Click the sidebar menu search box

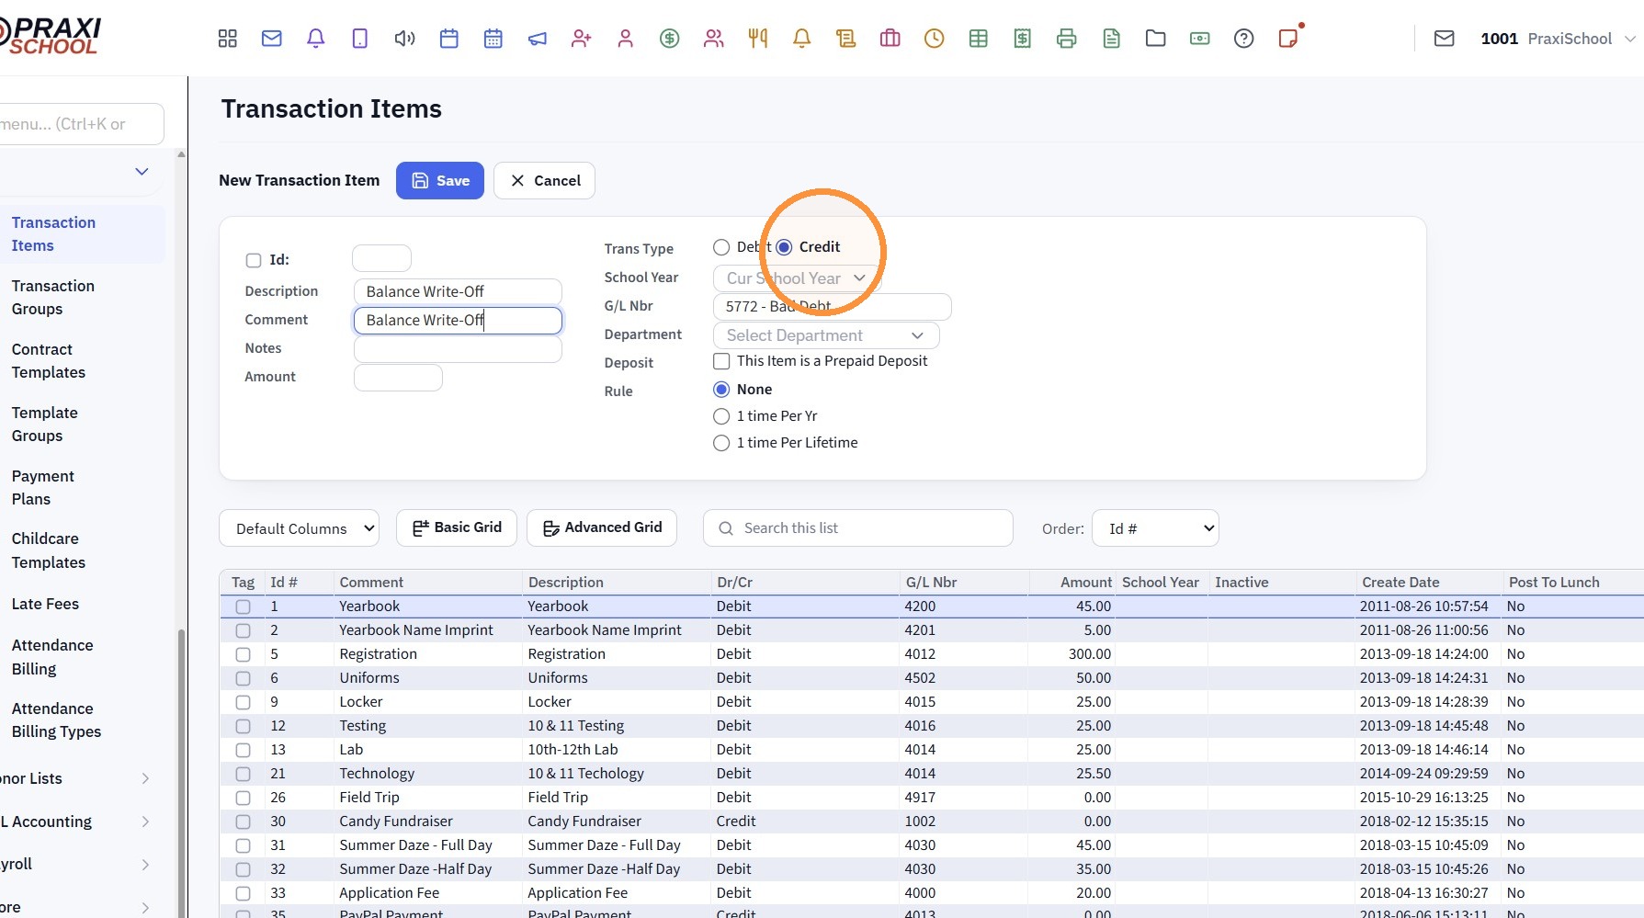(x=81, y=124)
